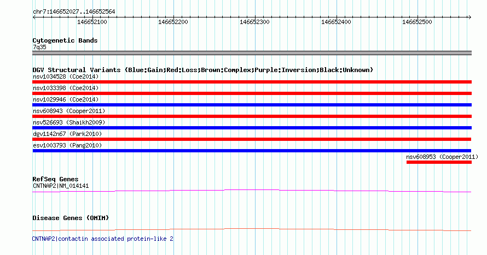Click the Disease Genes (OMIM) heading
Image resolution: width=487 pixels, height=255 pixels.
pos(71,218)
